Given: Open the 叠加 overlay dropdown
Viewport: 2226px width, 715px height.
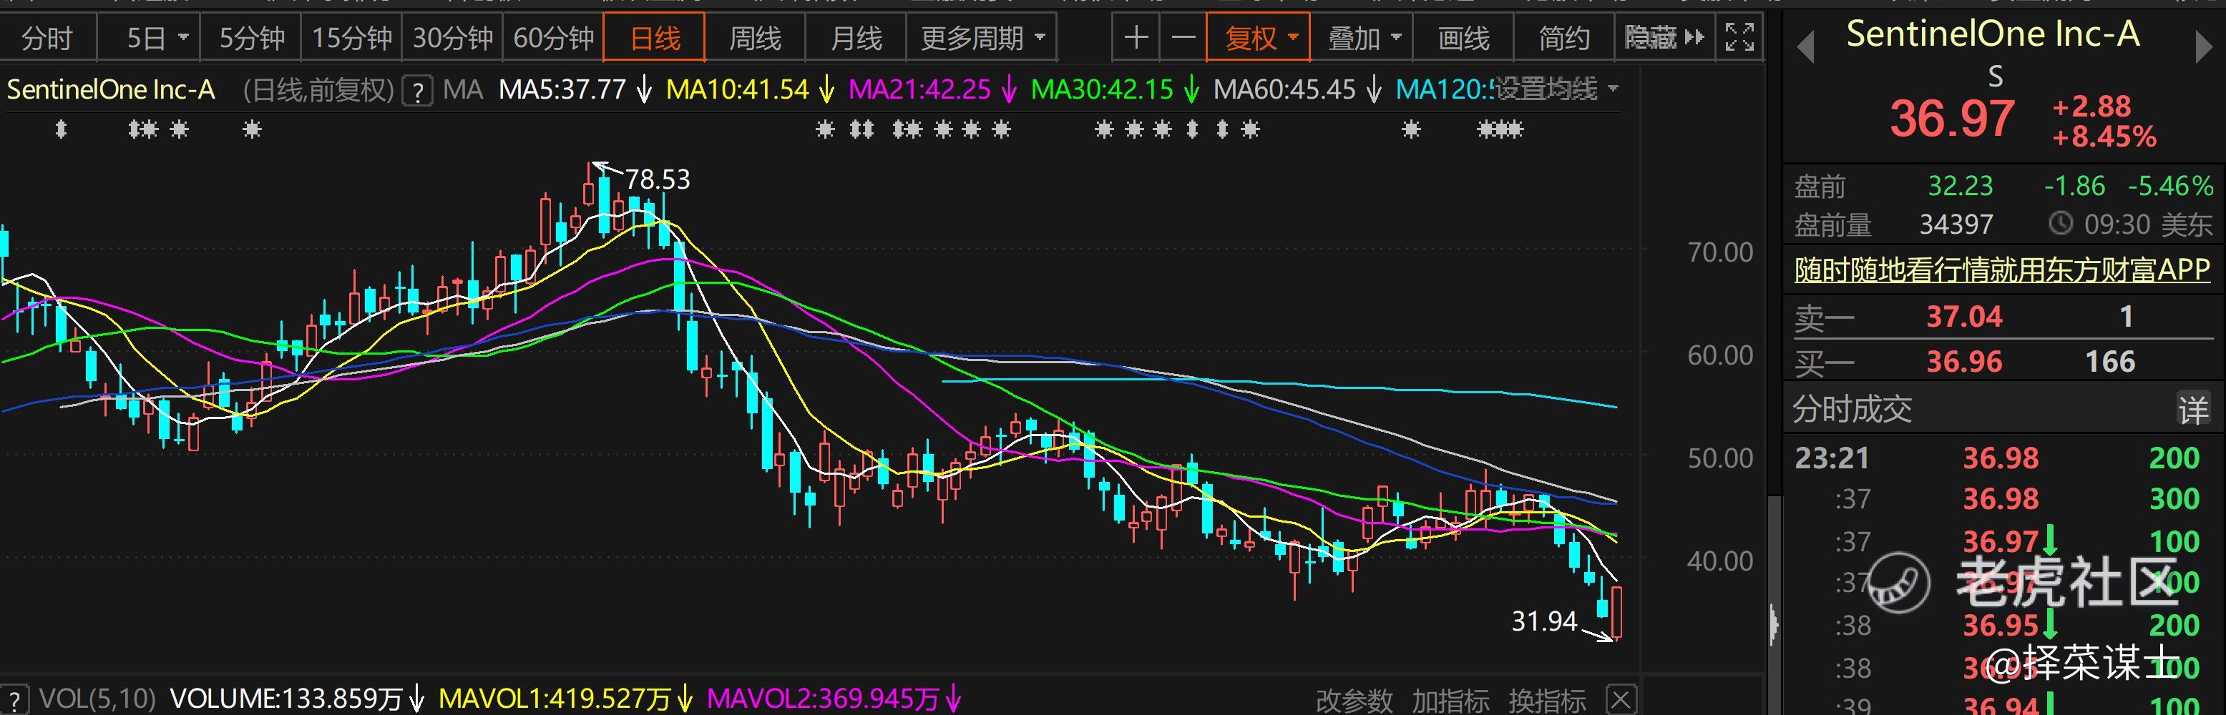Looking at the screenshot, I should (x=1362, y=38).
